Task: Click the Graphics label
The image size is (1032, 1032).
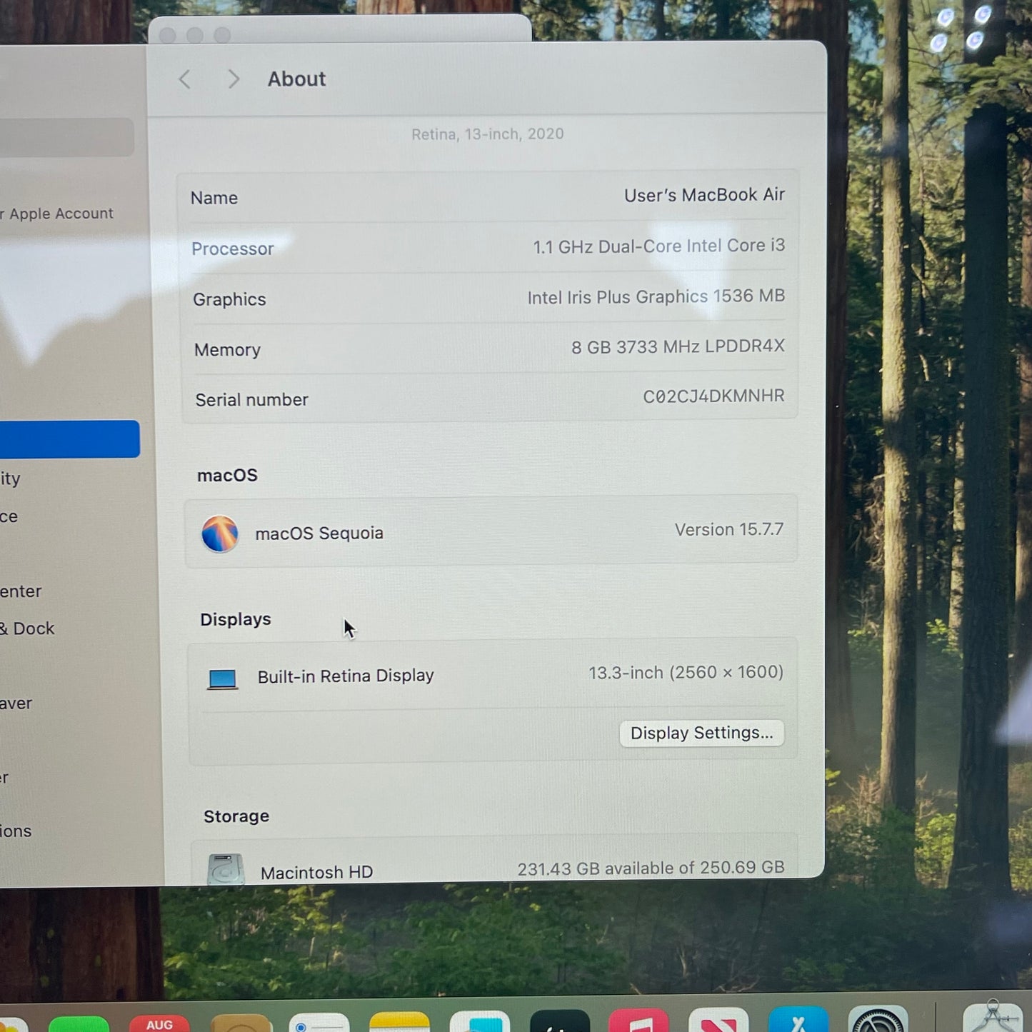Action: (229, 299)
